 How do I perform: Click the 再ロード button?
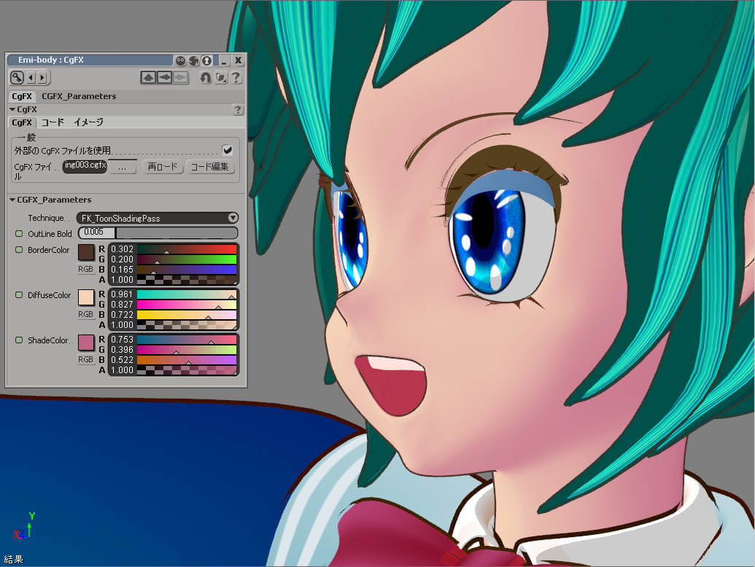(161, 167)
